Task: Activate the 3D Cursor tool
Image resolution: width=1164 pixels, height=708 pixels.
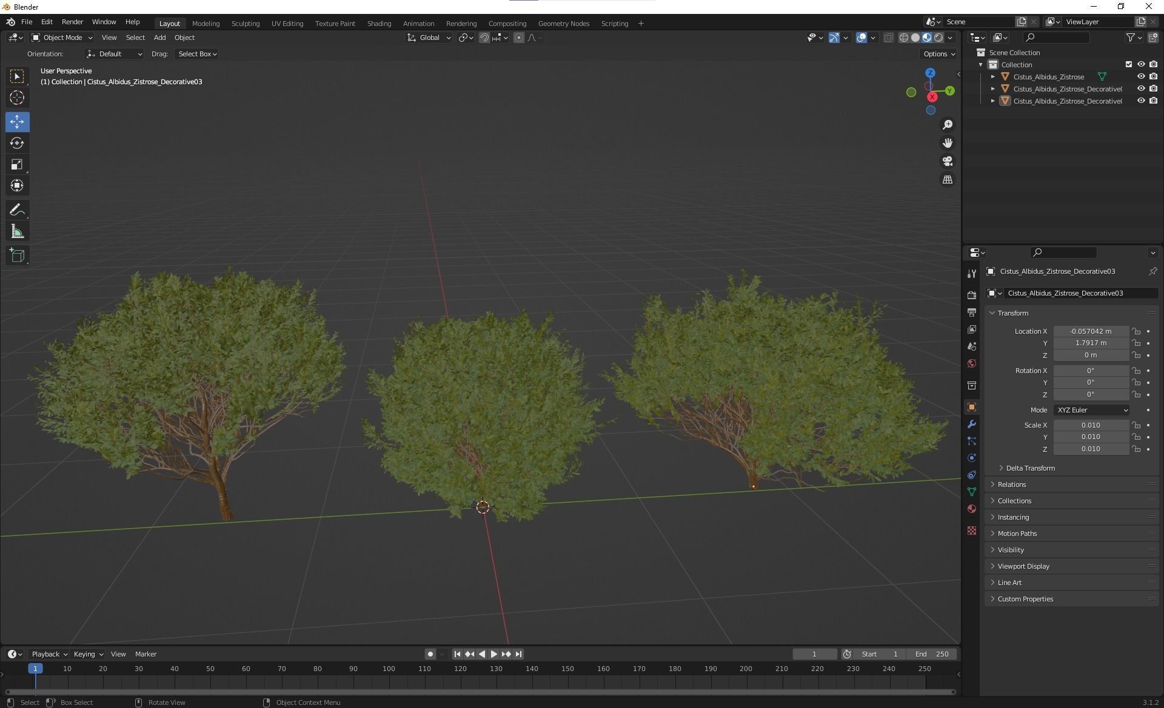Action: pyautogui.click(x=17, y=98)
